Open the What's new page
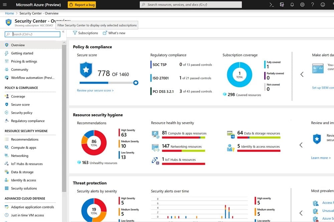Viewport: 334px width, 222px height. [117, 33]
